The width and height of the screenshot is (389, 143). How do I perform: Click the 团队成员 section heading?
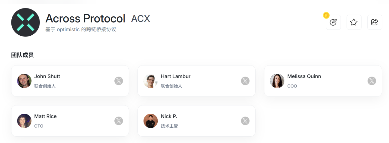point(22,55)
